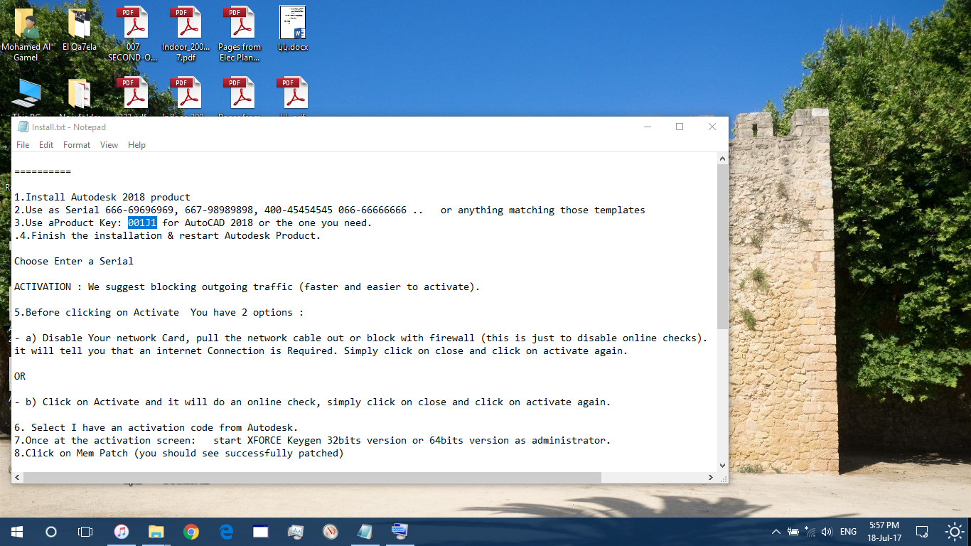Open volume control in system tray
This screenshot has width=971, height=546.
tap(826, 532)
